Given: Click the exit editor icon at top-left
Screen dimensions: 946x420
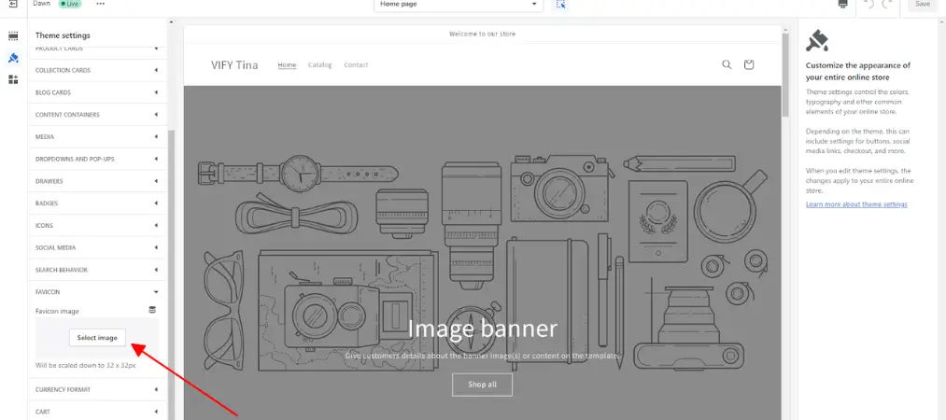Looking at the screenshot, I should 13,4.
